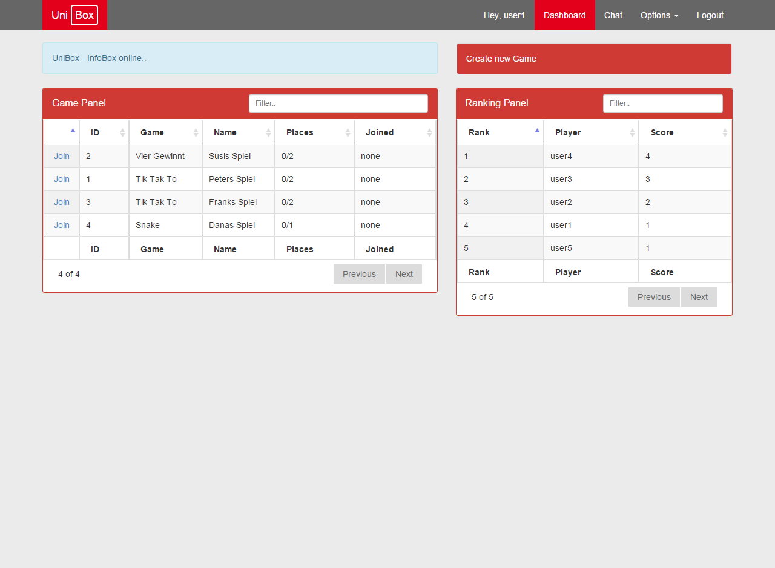This screenshot has width=775, height=568.
Task: Sort Game Panel by Game column
Action: [165, 132]
